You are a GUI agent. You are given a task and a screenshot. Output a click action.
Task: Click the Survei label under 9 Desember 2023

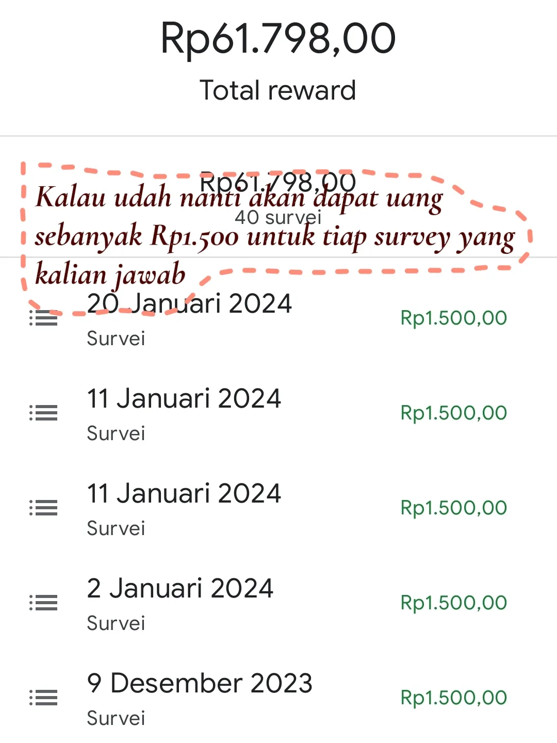click(x=116, y=718)
